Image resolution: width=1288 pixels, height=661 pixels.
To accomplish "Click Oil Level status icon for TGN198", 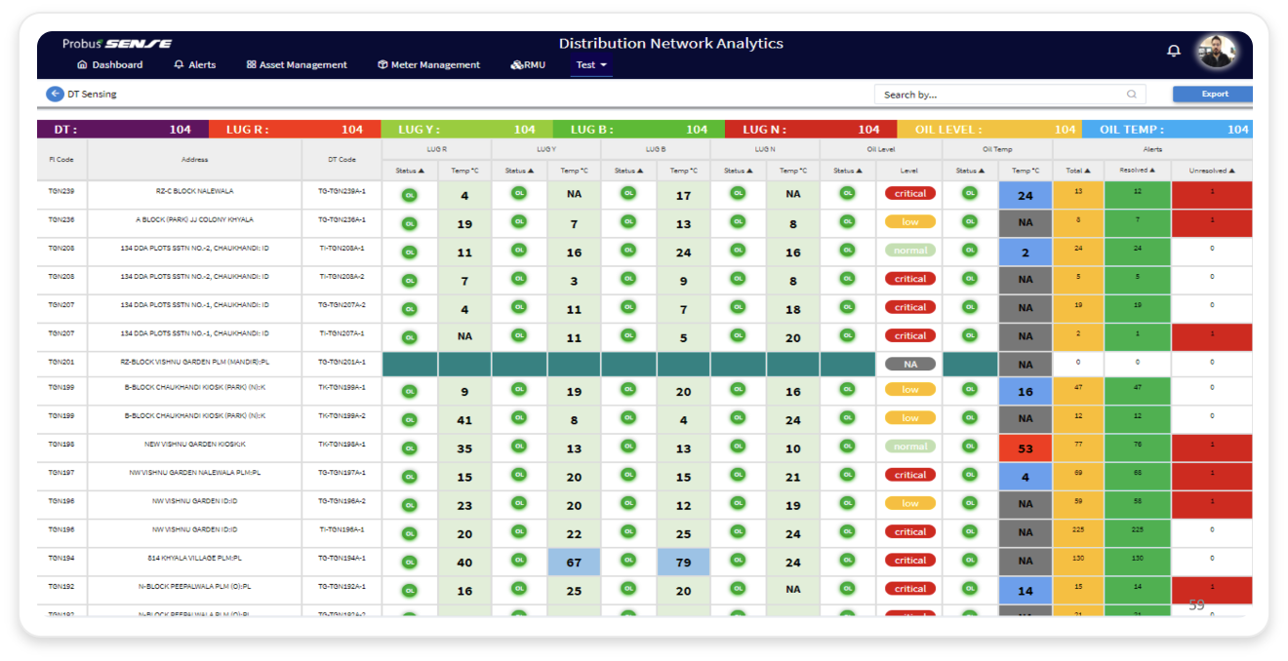I will click(x=848, y=447).
